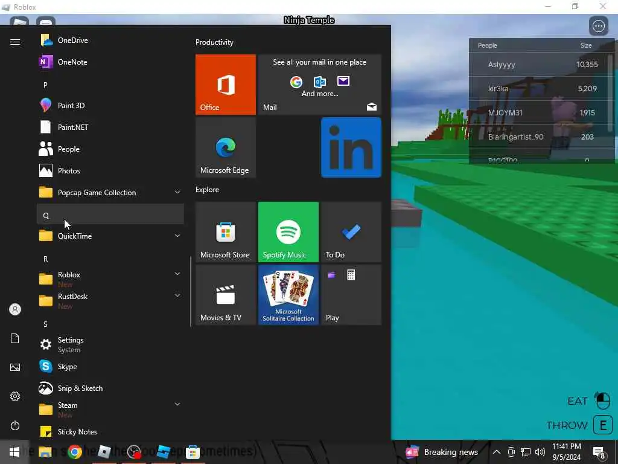The height and width of the screenshot is (464, 618).
Task: Click the THROW E key button
Action: 603,425
